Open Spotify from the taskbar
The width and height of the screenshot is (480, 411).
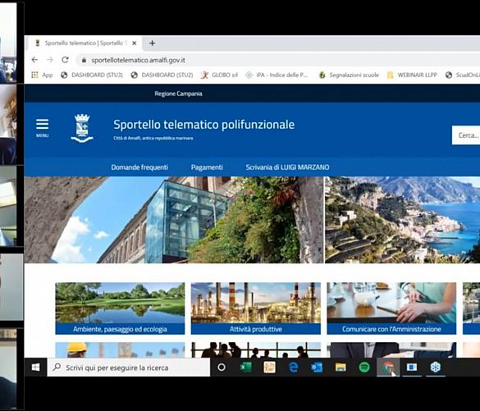click(364, 368)
